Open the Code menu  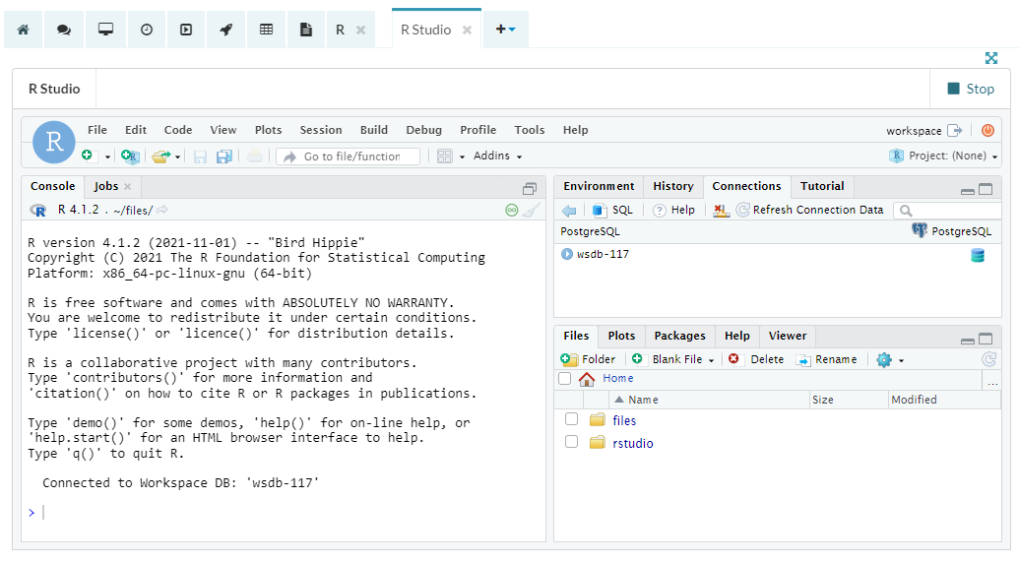point(178,130)
